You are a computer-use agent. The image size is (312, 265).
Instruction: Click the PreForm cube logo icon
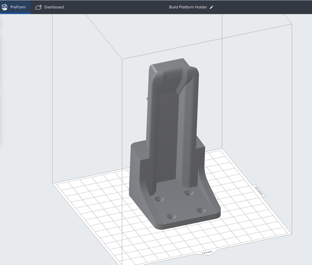pos(4,7)
